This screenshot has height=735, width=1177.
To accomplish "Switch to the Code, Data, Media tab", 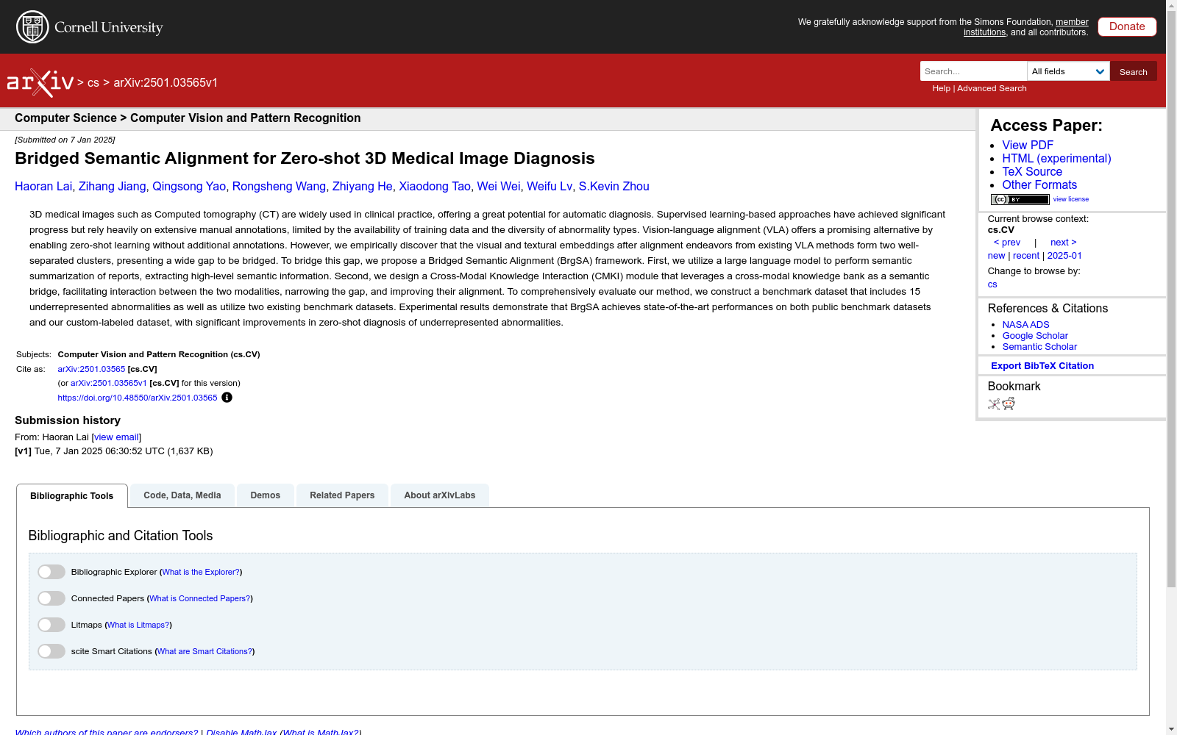I will pyautogui.click(x=182, y=495).
